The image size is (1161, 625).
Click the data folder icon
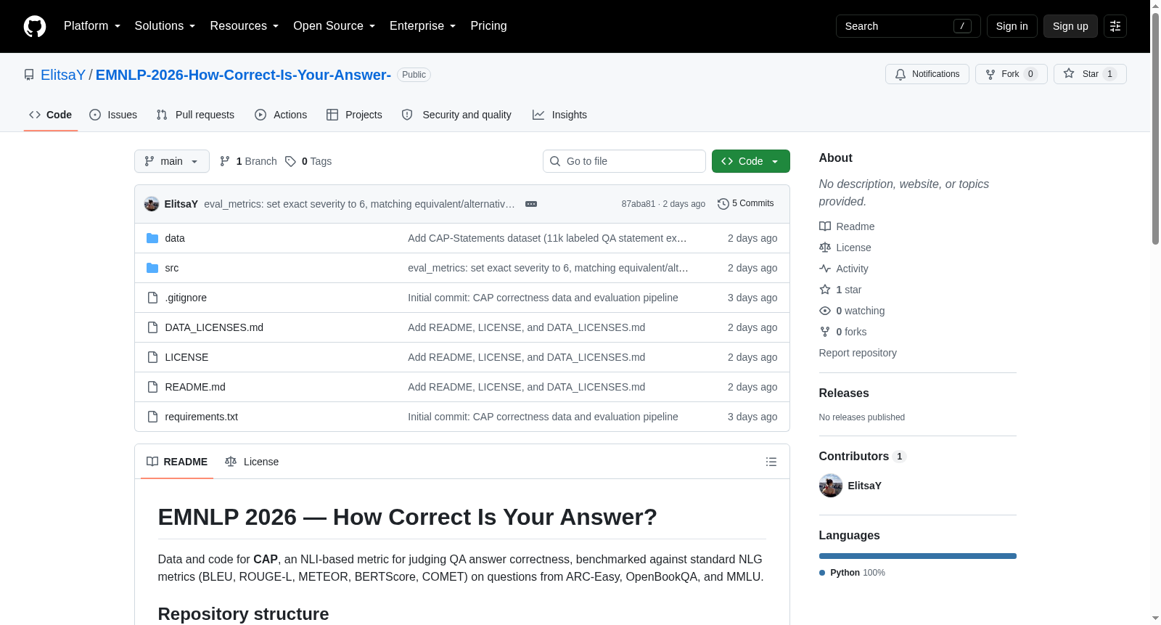coord(152,238)
